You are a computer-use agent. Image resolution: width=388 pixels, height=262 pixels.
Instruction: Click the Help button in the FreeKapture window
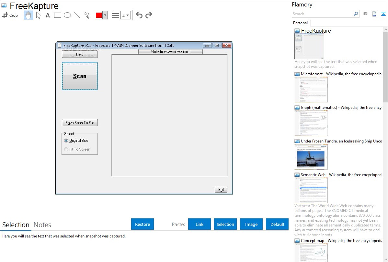(80, 54)
